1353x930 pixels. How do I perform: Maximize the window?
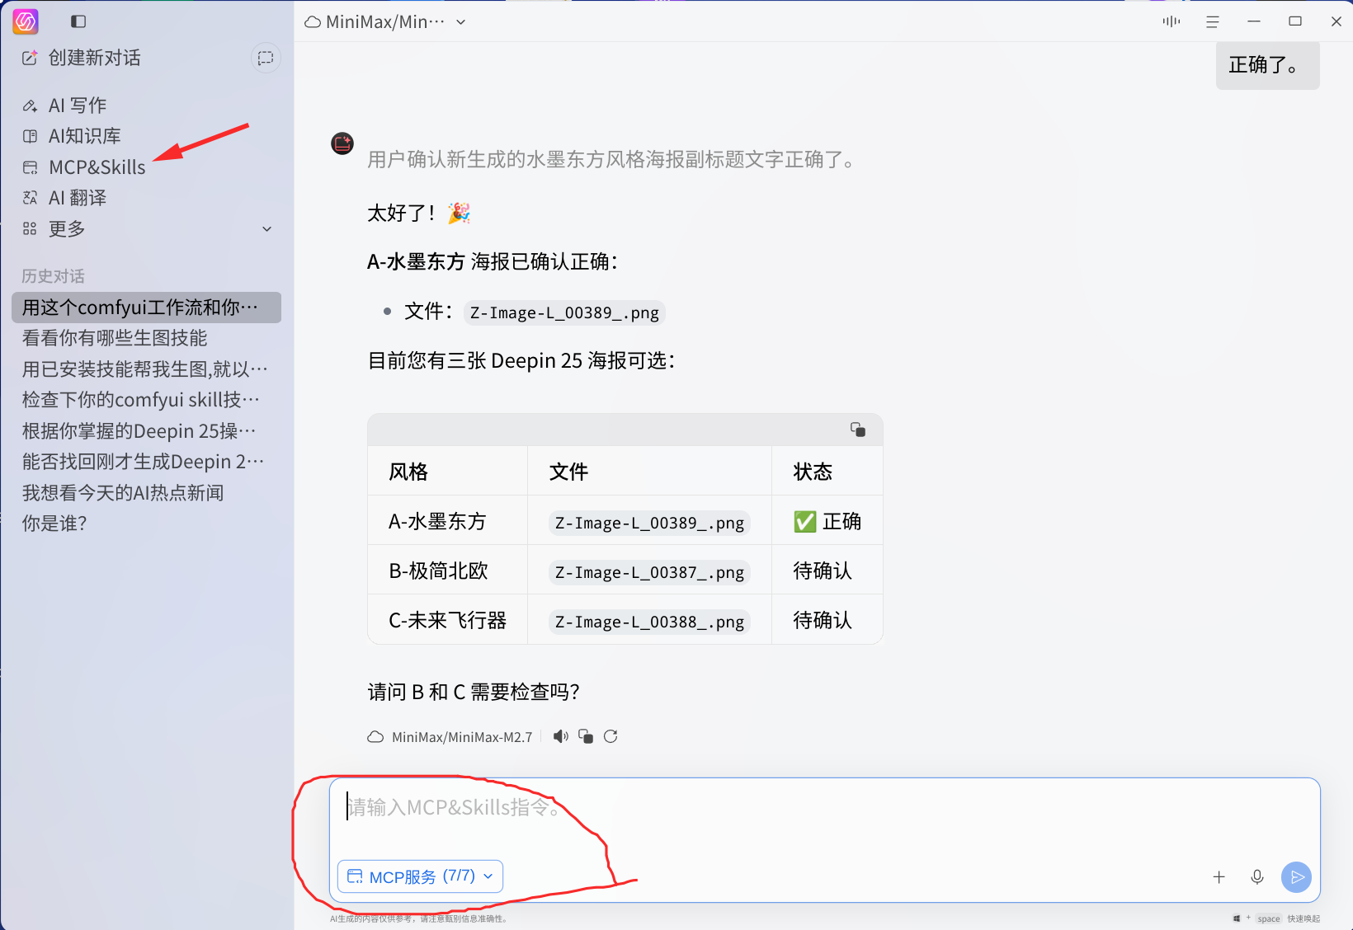[1295, 21]
